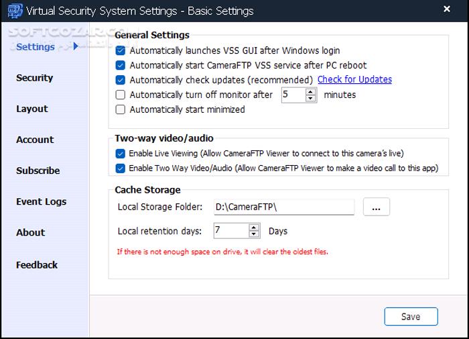Switch to the Security section
The image size is (469, 339).
coord(34,78)
